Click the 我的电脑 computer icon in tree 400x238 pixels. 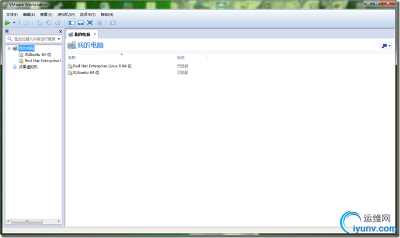pos(15,48)
